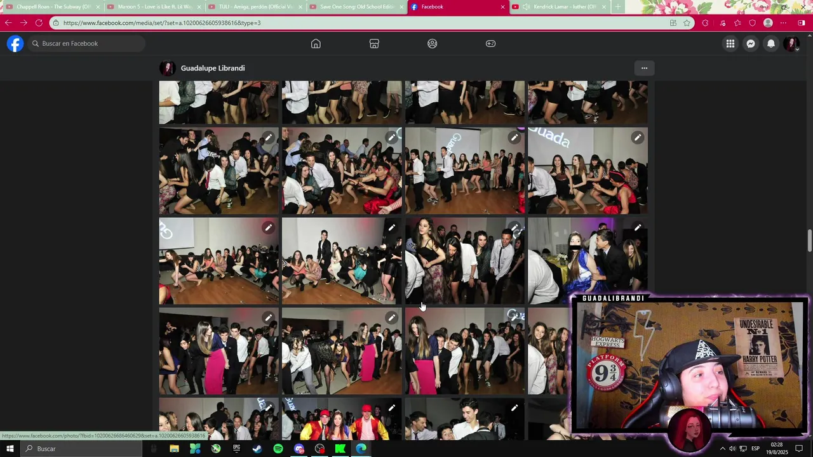This screenshot has width=813, height=457.
Task: Click the page scrollbar thumb
Action: pyautogui.click(x=809, y=241)
